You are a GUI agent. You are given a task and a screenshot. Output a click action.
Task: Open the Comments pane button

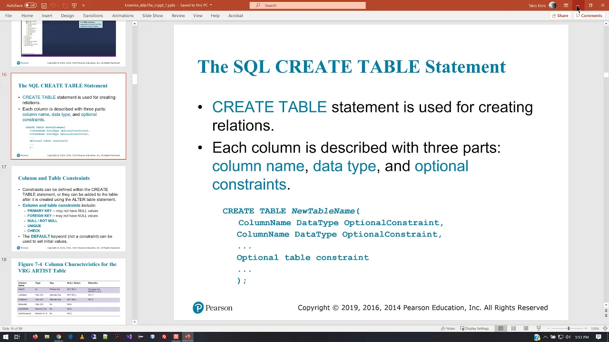point(589,16)
